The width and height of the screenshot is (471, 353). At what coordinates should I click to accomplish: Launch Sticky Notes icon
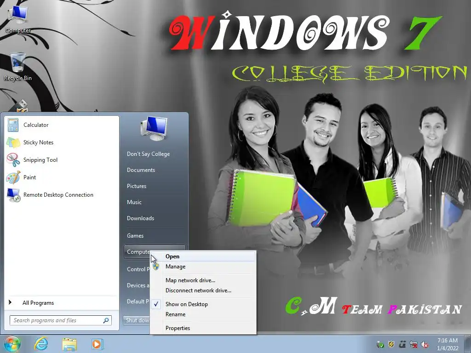(13, 142)
